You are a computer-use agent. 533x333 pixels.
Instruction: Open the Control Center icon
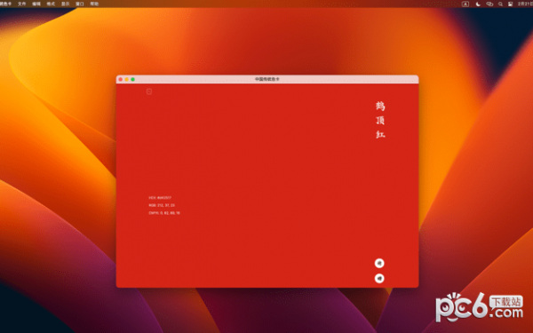[x=510, y=4]
